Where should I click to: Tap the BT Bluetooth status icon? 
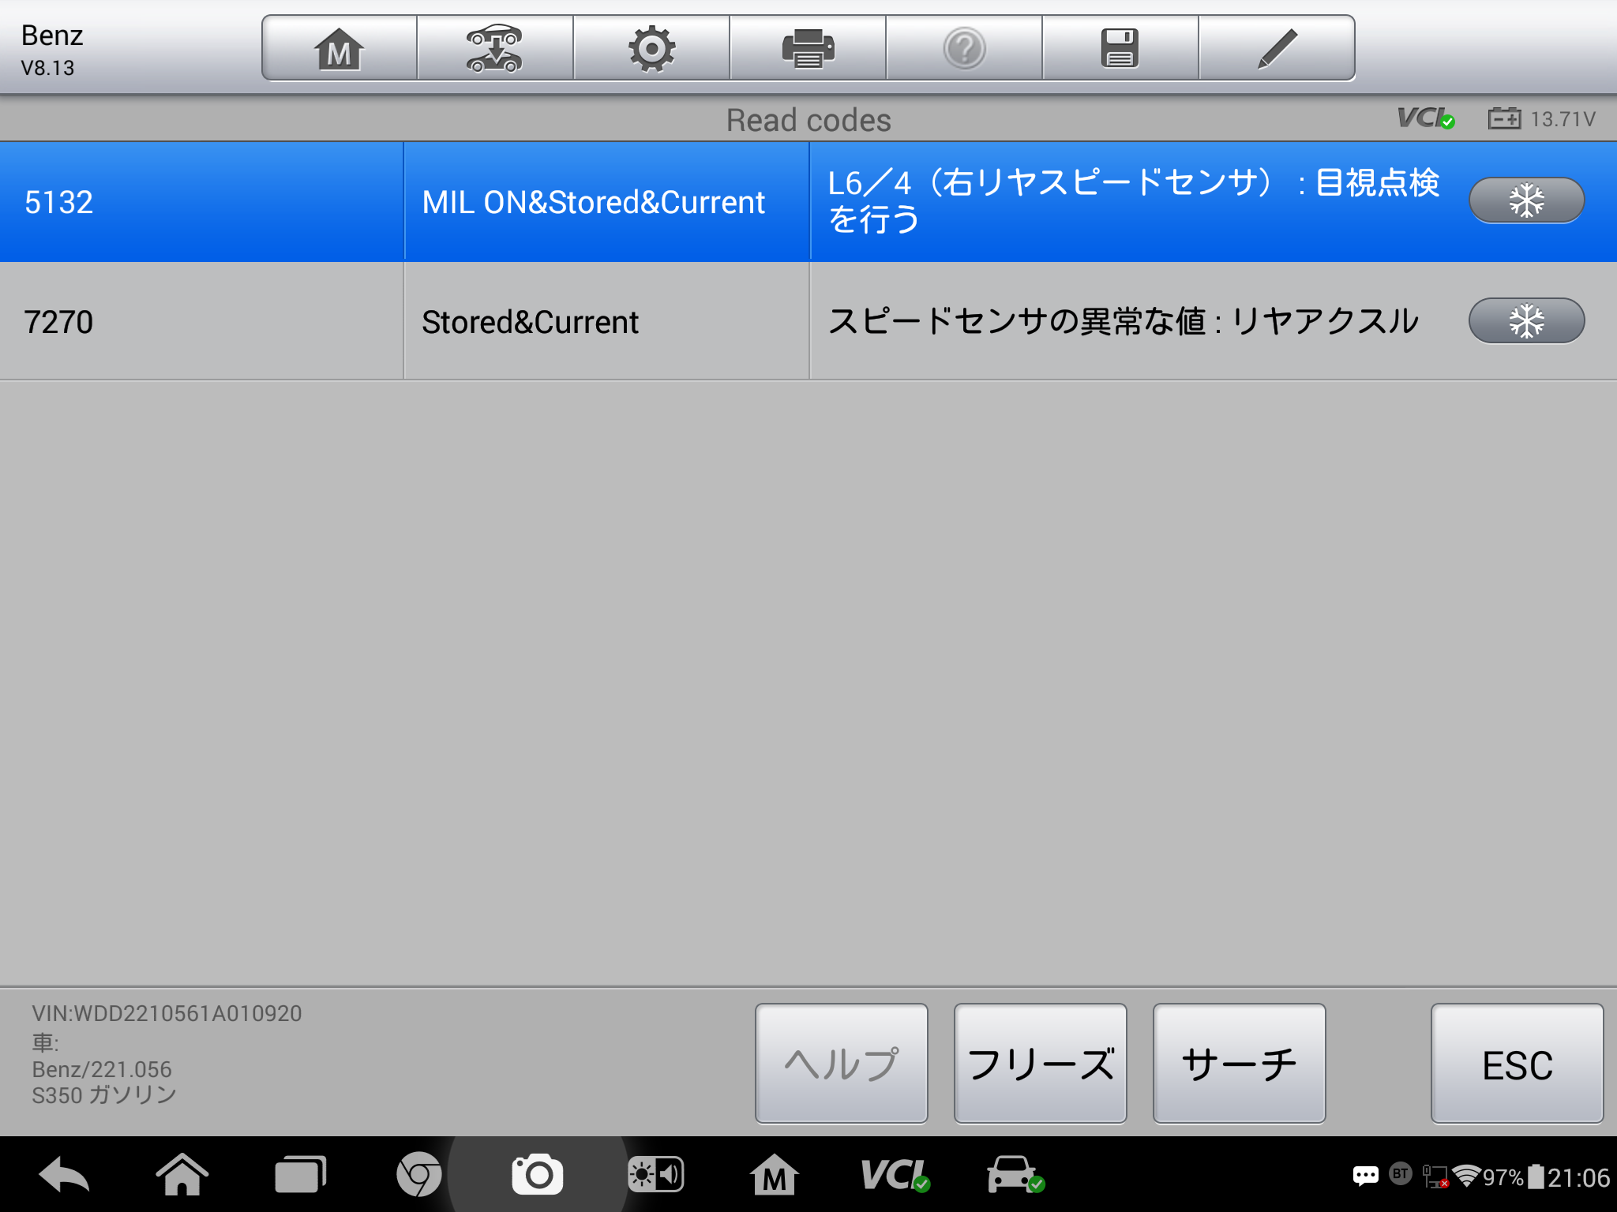pyautogui.click(x=1401, y=1174)
